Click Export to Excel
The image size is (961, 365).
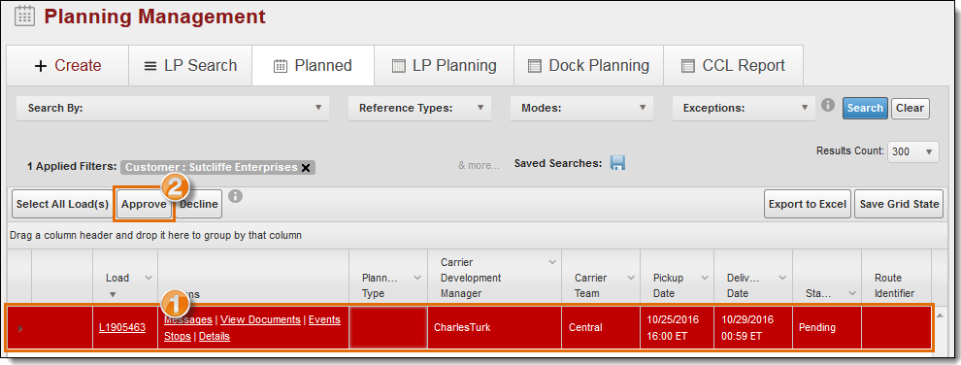[x=808, y=204]
